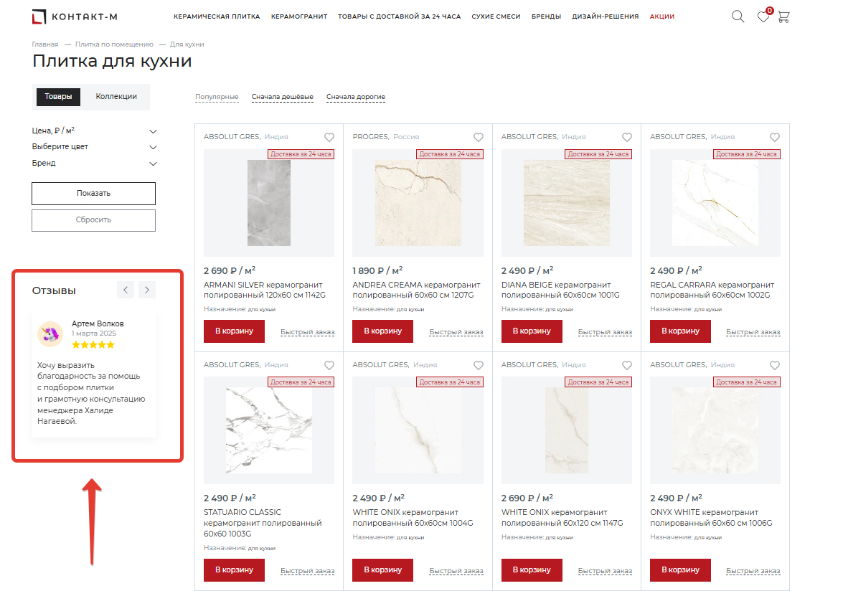Add DIANA BEIGE to cart

532,331
